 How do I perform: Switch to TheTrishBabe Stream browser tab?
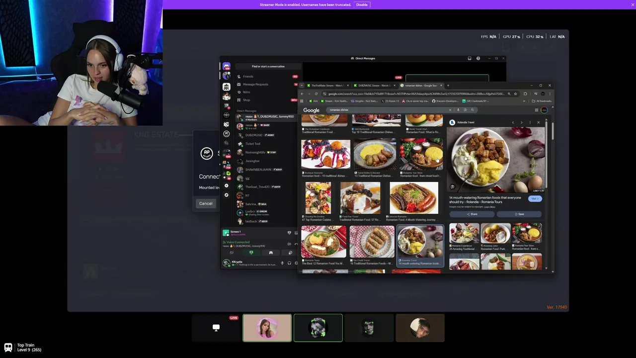(327, 86)
